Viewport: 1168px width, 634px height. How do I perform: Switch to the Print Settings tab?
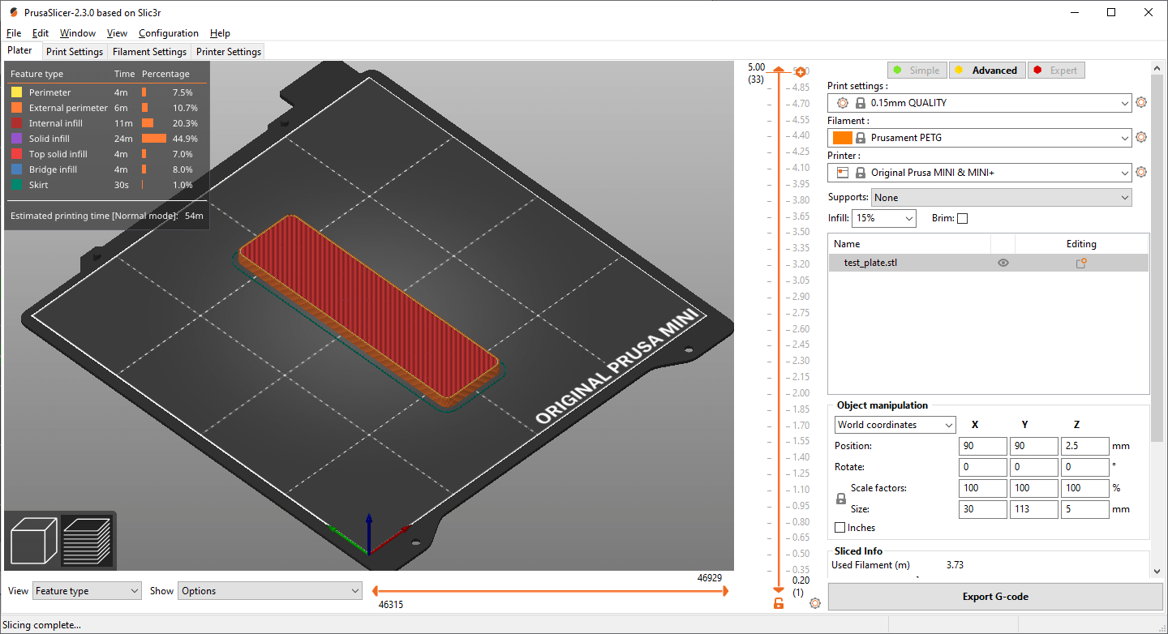pyautogui.click(x=75, y=51)
